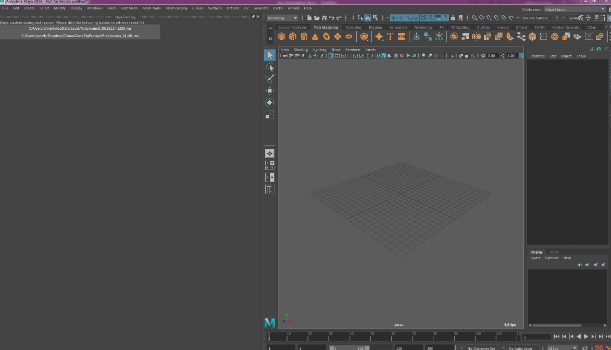Click No Live Surface field
611x350 pixels.
pyautogui.click(x=536, y=18)
